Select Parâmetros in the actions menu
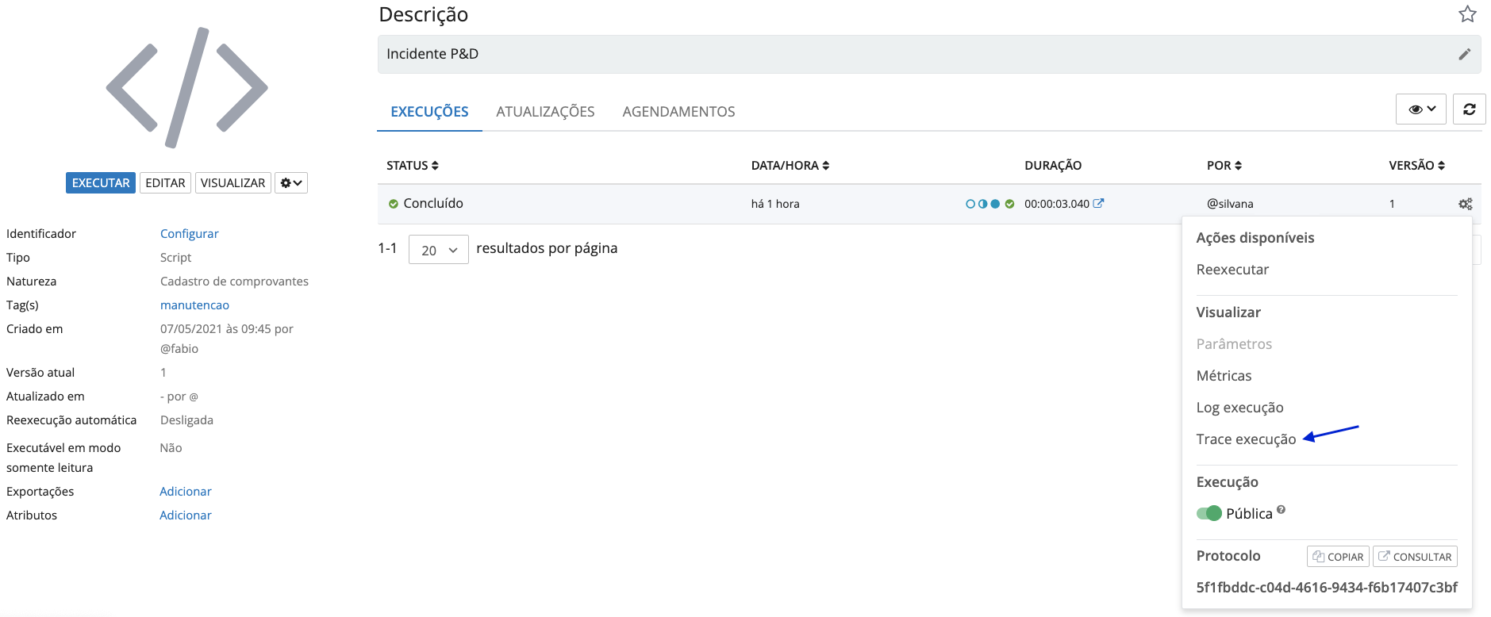 [x=1234, y=344]
